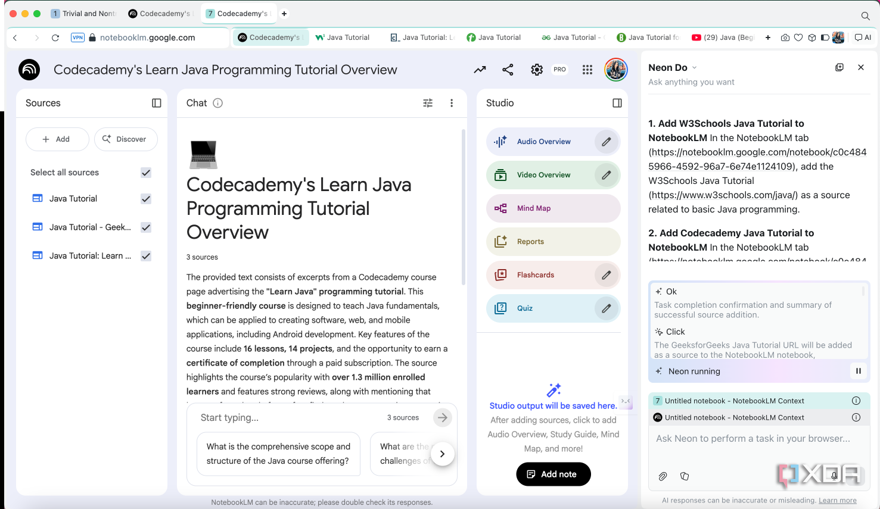Click the Add note button
Viewport: 880px width, 509px height.
pyautogui.click(x=554, y=474)
